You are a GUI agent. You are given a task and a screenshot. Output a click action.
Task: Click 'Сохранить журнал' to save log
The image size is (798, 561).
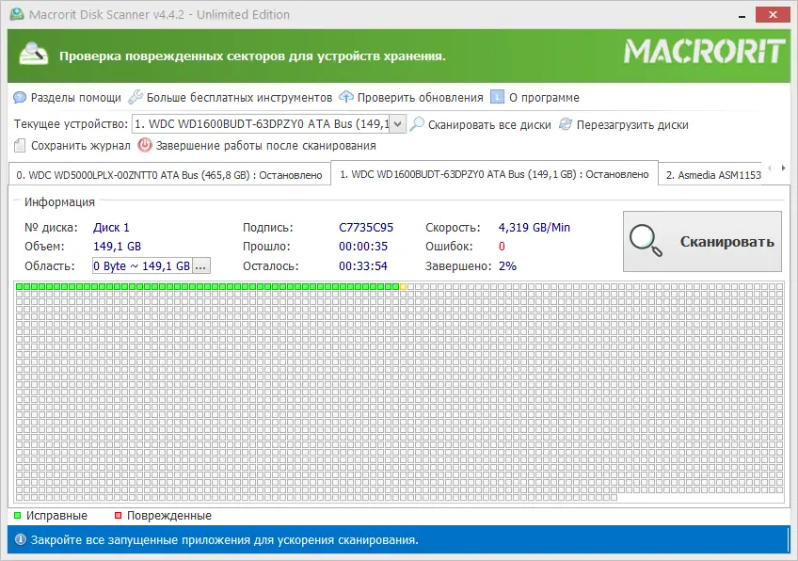(80, 146)
